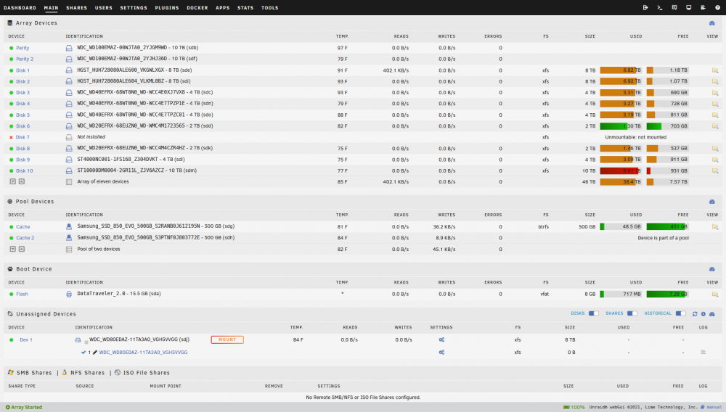The height and width of the screenshot is (412, 726).
Task: Open Flash device link
Action: pyautogui.click(x=22, y=294)
